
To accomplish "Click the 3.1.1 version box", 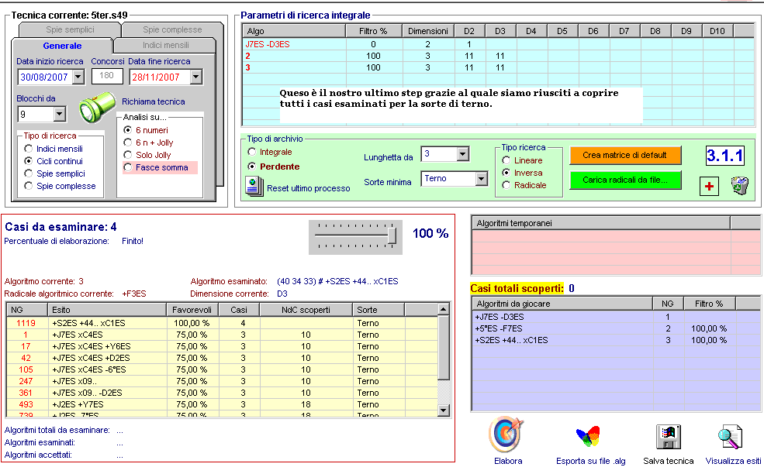I will click(x=724, y=156).
